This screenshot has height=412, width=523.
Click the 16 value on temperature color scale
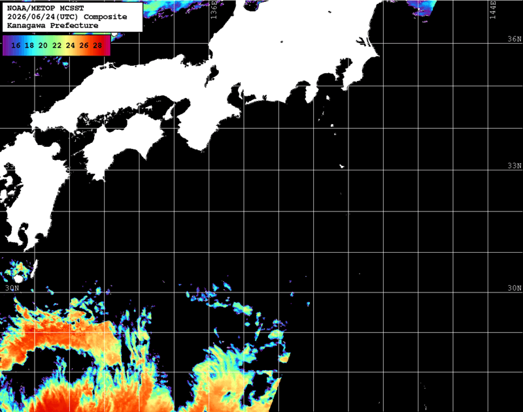coord(16,45)
